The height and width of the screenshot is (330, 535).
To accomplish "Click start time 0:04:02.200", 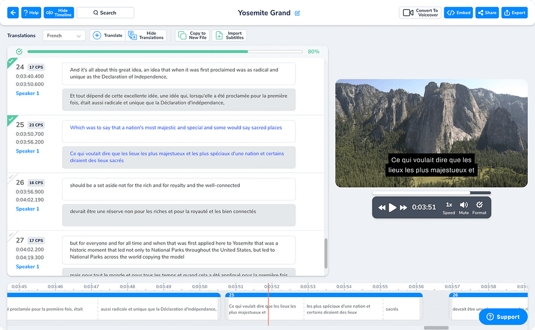I will click(x=30, y=250).
